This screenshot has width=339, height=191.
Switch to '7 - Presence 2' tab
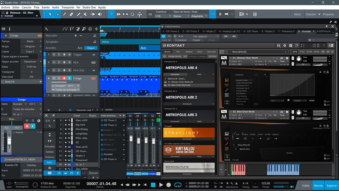(x=286, y=31)
